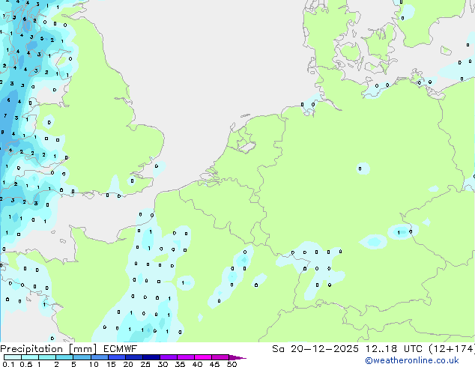Click the purple arrow tip beyond 50

(x=237, y=357)
